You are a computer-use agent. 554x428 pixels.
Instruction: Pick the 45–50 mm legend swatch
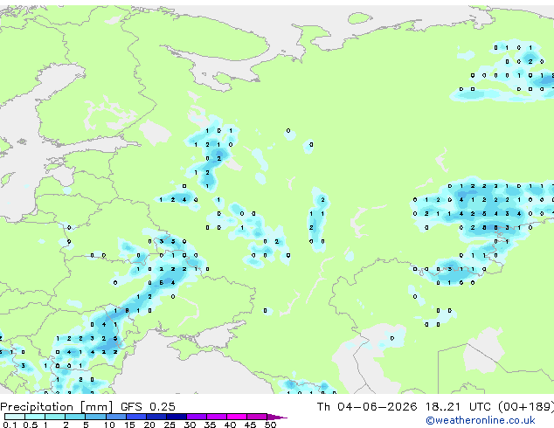pos(257,417)
